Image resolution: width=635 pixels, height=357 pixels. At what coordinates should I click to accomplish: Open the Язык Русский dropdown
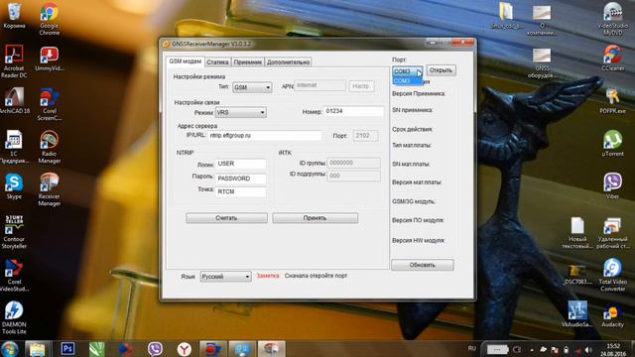click(x=225, y=277)
